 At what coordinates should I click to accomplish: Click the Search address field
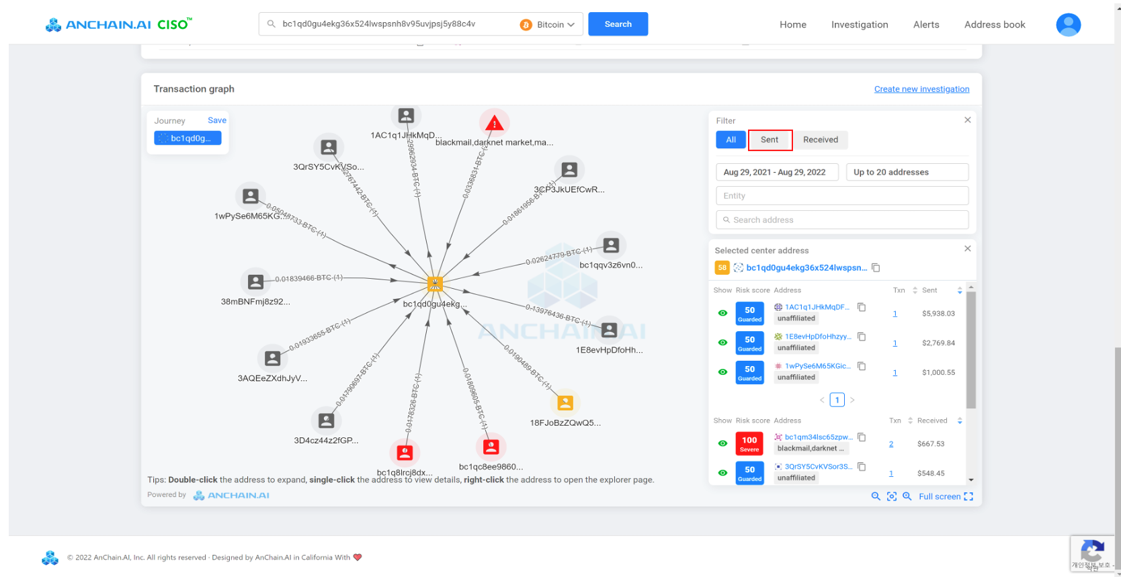(842, 220)
